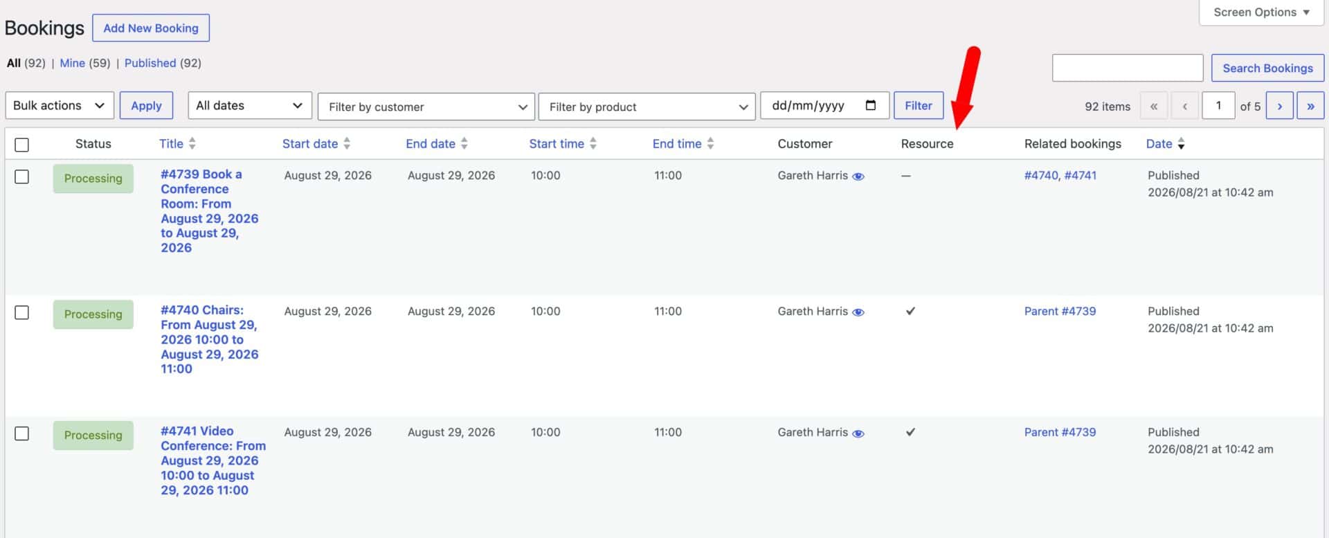This screenshot has width=1329, height=538.
Task: Sort arrows next to End date column
Action: point(464,144)
